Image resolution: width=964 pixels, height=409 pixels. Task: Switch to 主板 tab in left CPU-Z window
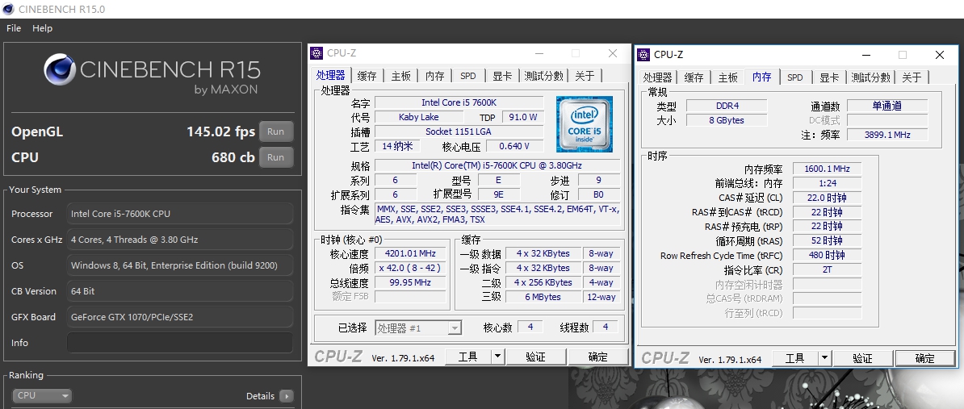coord(400,76)
